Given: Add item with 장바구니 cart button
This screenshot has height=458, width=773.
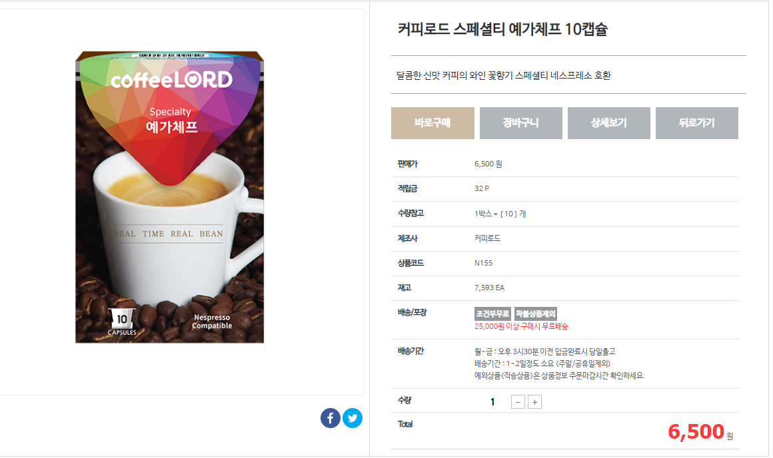Looking at the screenshot, I should click(x=520, y=123).
